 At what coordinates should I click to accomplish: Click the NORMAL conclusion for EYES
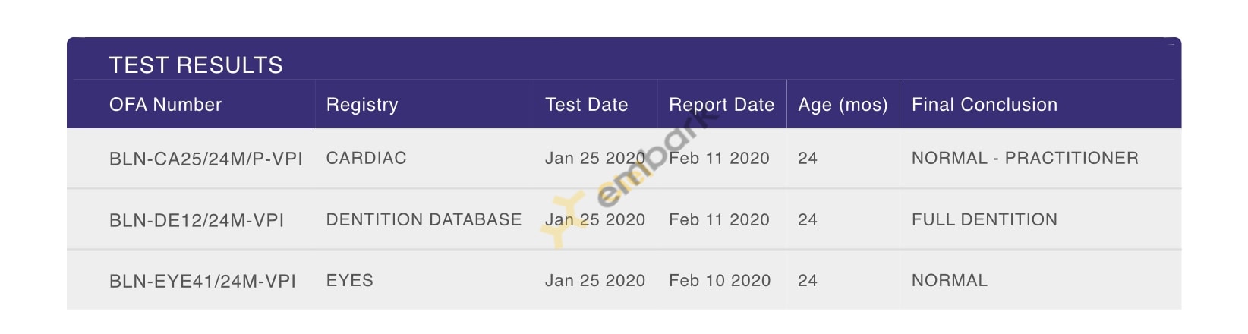click(x=950, y=280)
